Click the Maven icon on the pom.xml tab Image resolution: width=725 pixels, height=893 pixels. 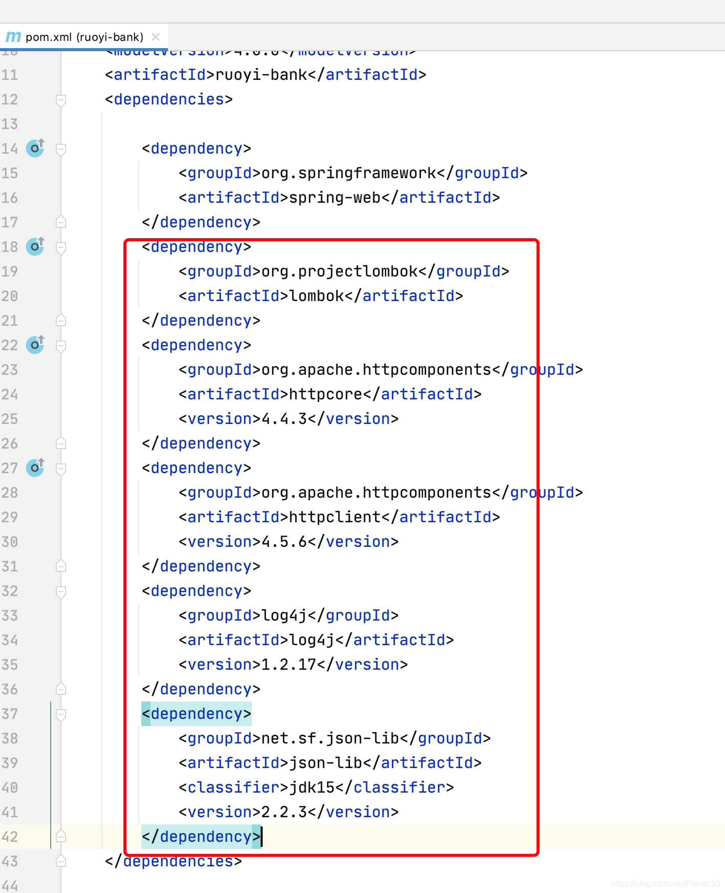pos(13,37)
